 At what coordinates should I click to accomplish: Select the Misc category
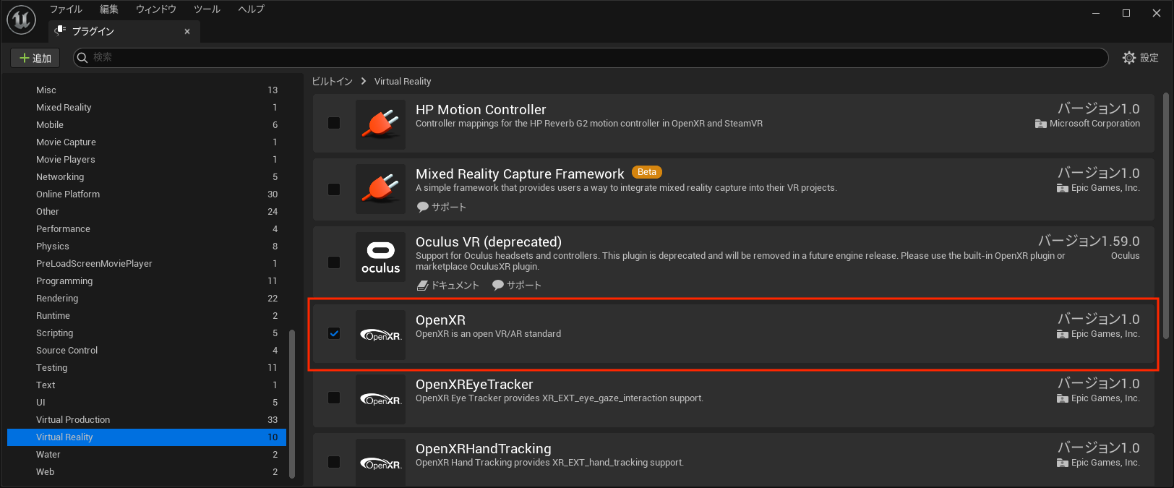147,90
